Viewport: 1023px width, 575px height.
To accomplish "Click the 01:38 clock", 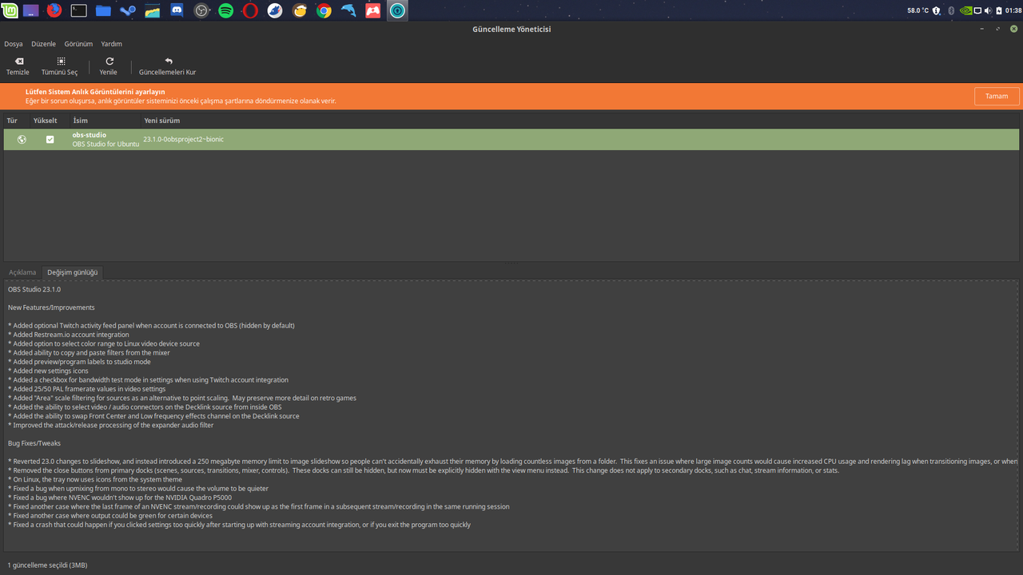I will pyautogui.click(x=1013, y=10).
